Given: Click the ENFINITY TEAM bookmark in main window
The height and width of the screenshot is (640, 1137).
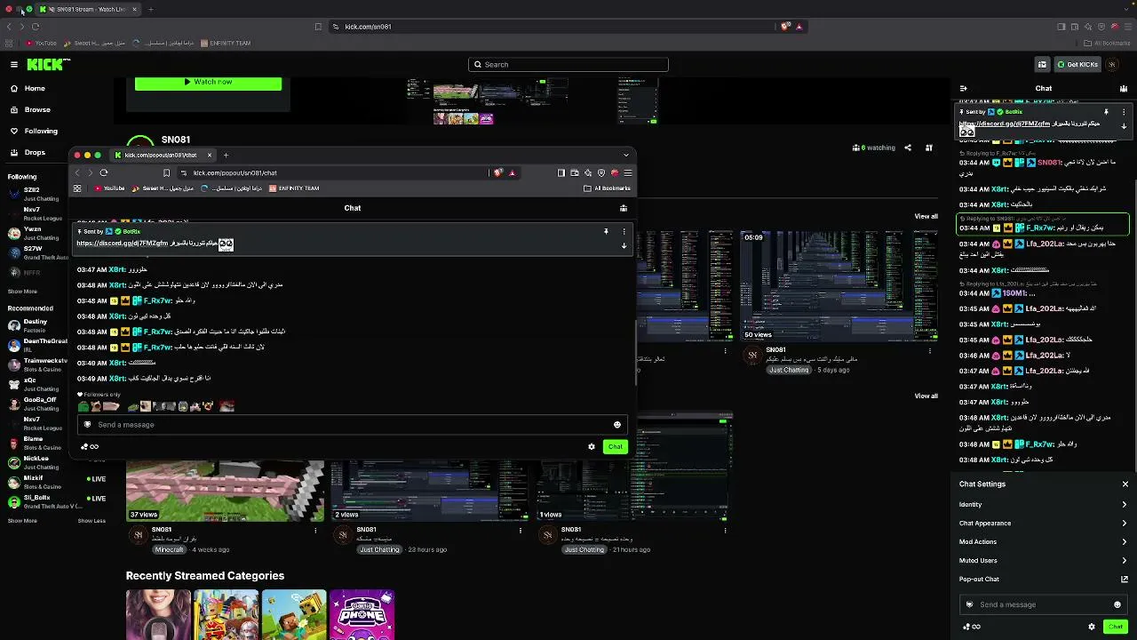Looking at the screenshot, I should coord(226,43).
